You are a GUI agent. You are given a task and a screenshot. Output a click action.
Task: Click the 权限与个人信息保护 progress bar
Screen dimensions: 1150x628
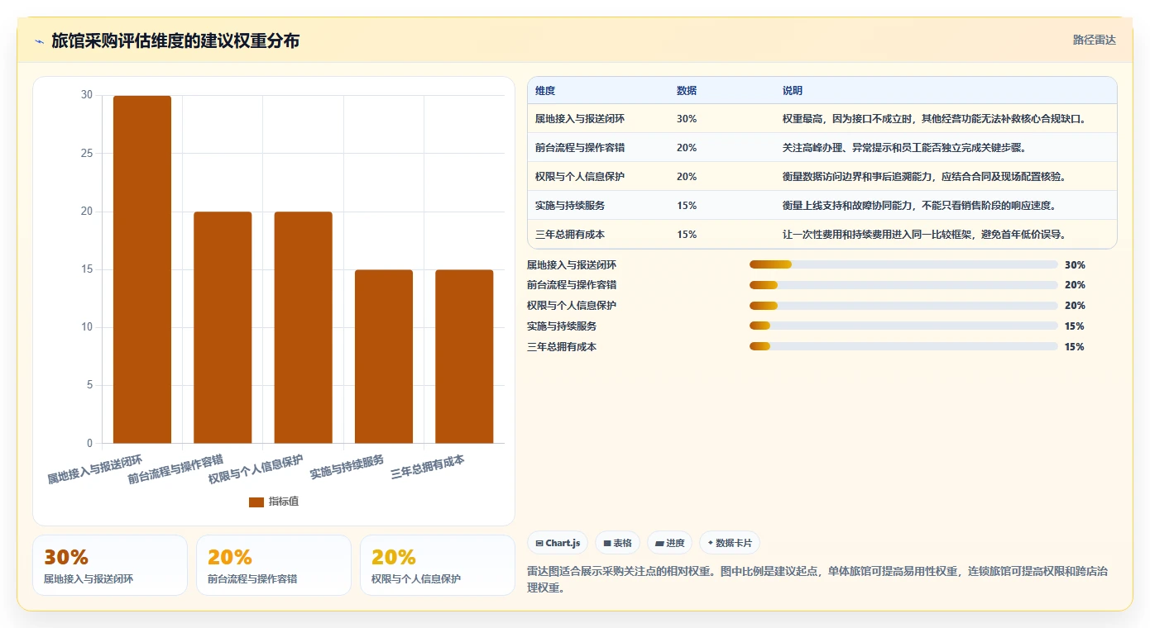point(903,306)
